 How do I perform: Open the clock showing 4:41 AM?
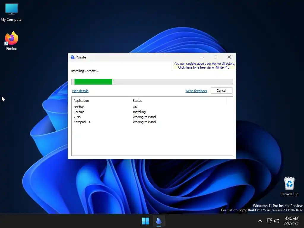[291, 221]
